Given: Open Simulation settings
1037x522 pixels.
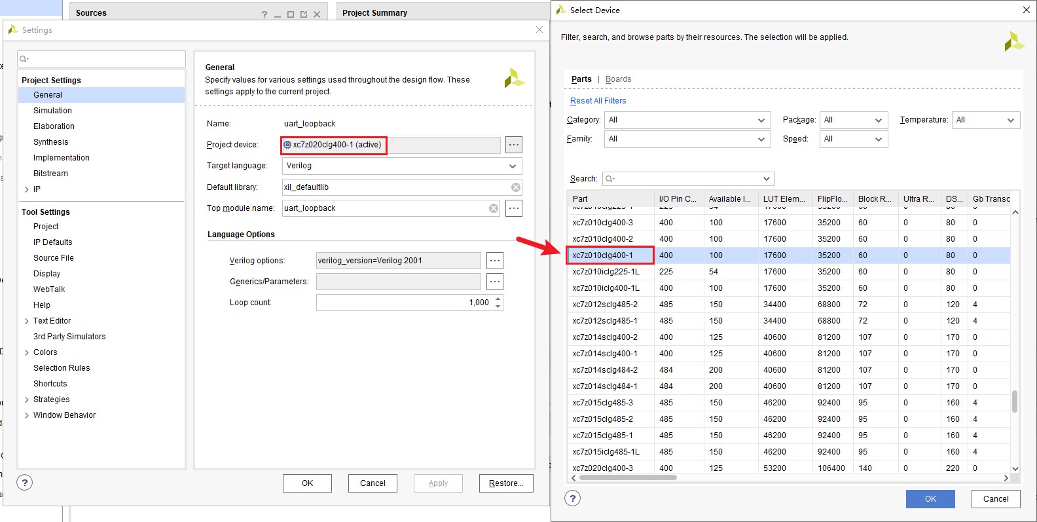Looking at the screenshot, I should [52, 111].
